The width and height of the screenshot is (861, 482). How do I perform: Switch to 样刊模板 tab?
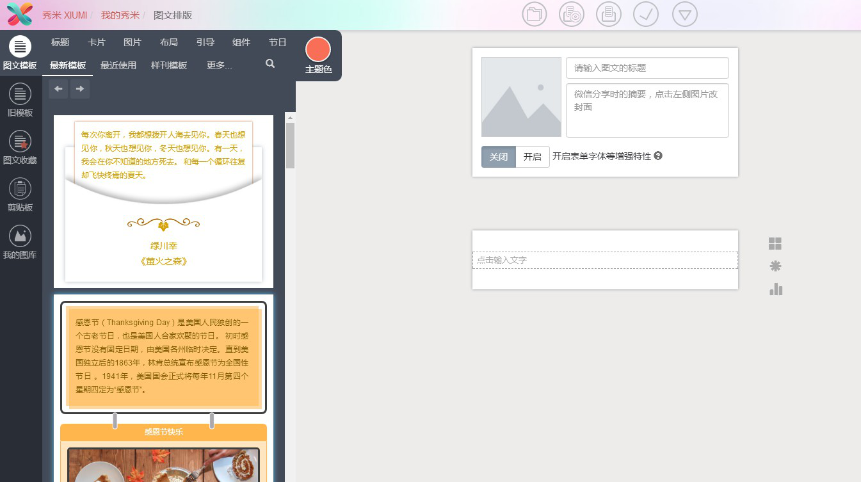click(x=169, y=65)
